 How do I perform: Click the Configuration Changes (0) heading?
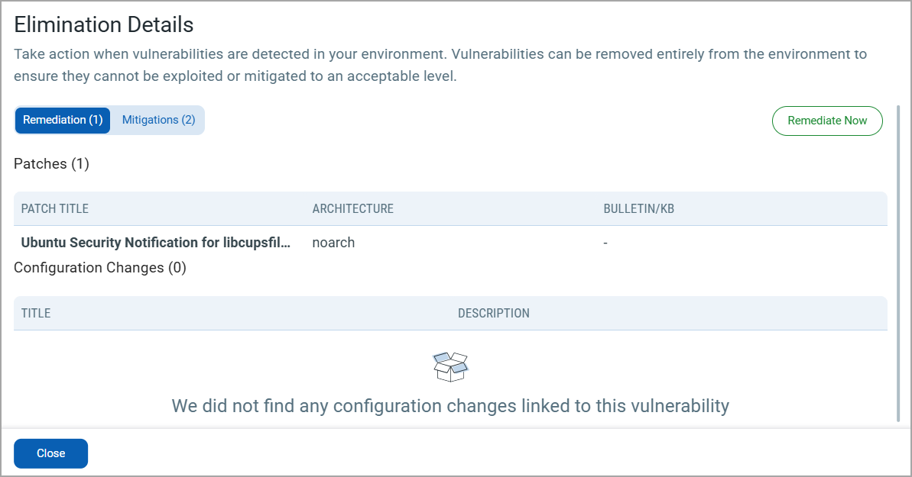(100, 268)
